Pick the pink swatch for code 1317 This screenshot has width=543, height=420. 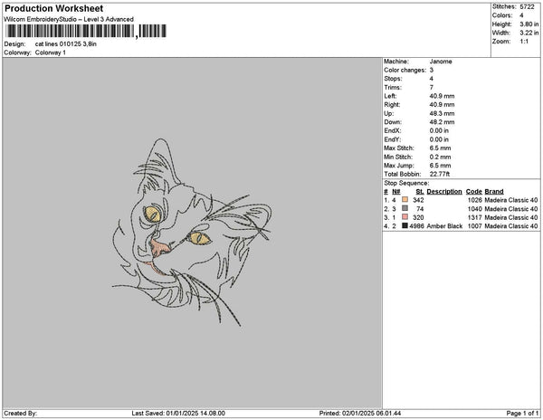(405, 217)
